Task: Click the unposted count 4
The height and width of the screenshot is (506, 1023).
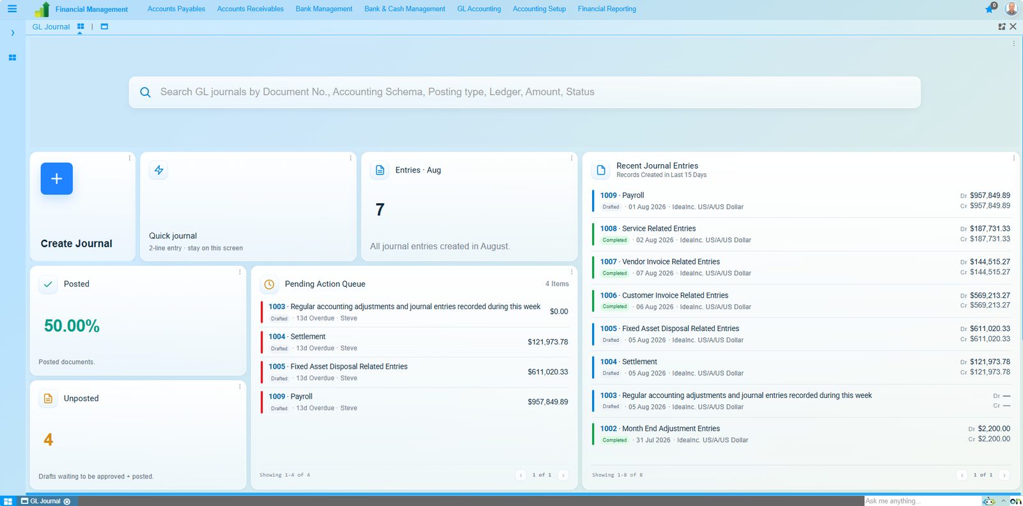Action: pyautogui.click(x=48, y=440)
